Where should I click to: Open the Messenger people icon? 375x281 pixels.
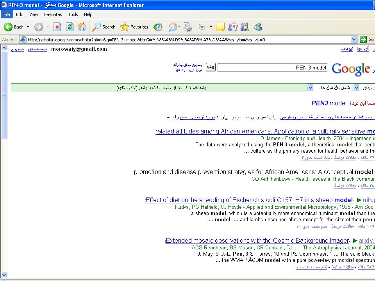point(258,27)
